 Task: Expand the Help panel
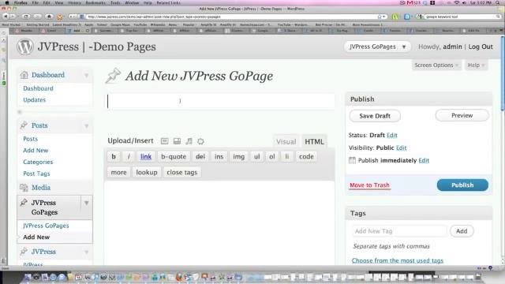476,65
